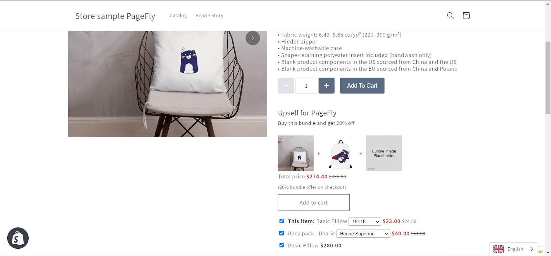This screenshot has width=551, height=256.
Task: Open the shopping cart icon
Action: point(466,15)
